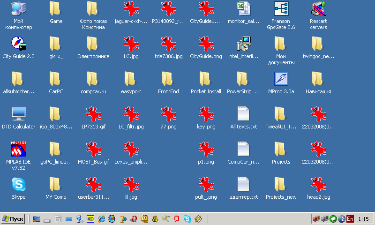The width and height of the screenshot is (375, 225).
Task: Click the green circular tray icon
Action: click(x=333, y=219)
